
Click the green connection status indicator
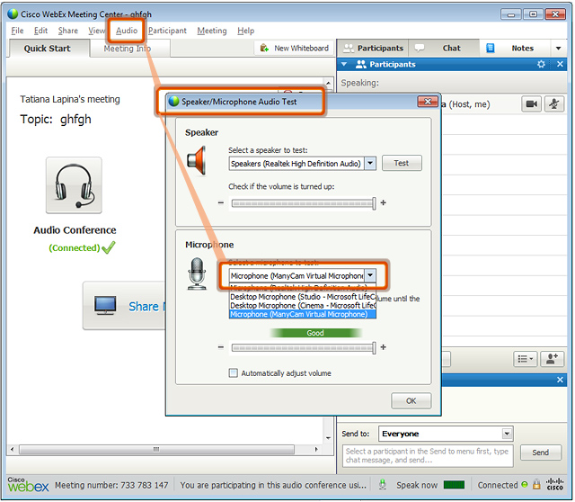click(x=525, y=485)
